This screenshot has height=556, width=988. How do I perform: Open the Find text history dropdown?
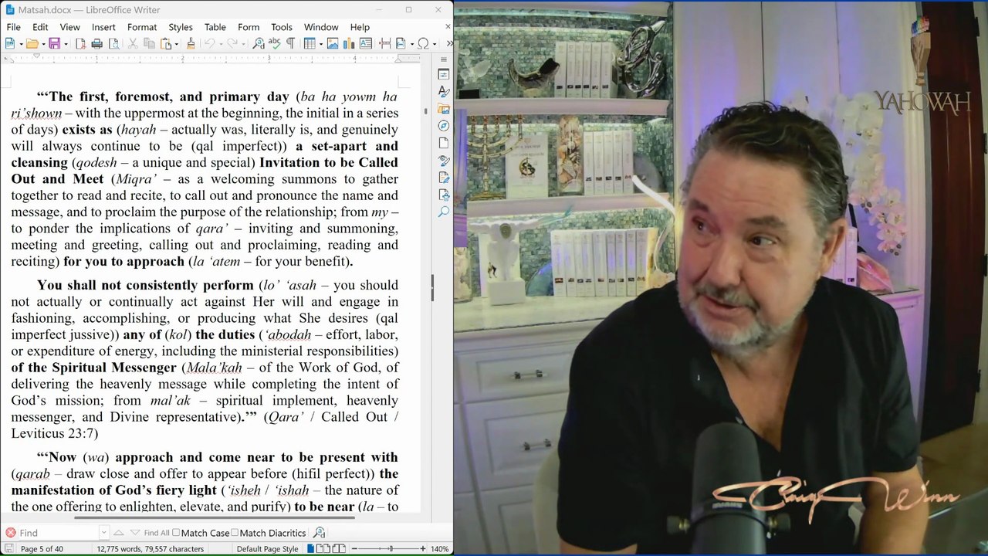(103, 533)
